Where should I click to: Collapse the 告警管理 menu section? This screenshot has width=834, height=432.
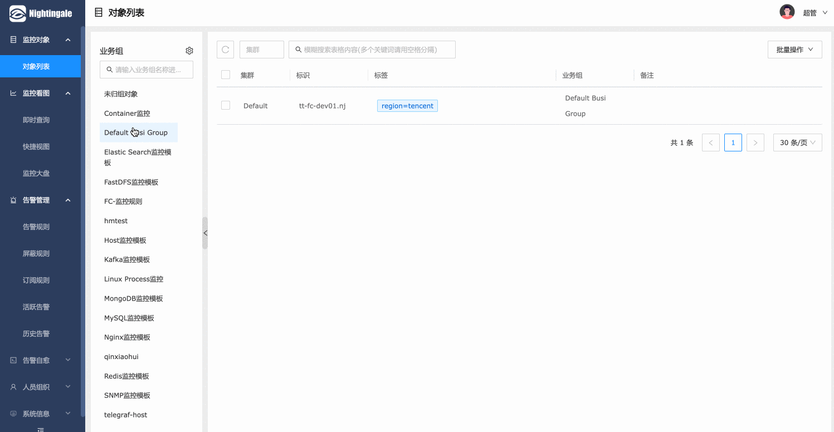pos(68,200)
